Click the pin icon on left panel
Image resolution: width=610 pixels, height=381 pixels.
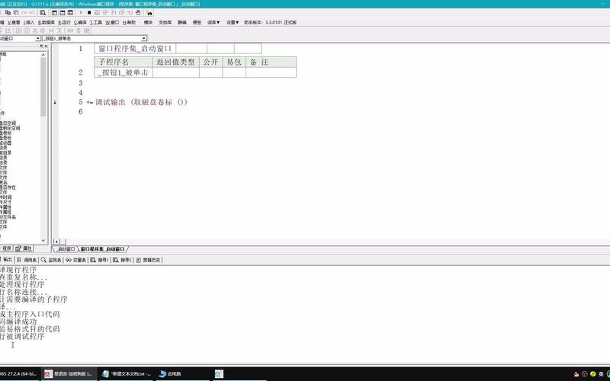[x=41, y=46]
